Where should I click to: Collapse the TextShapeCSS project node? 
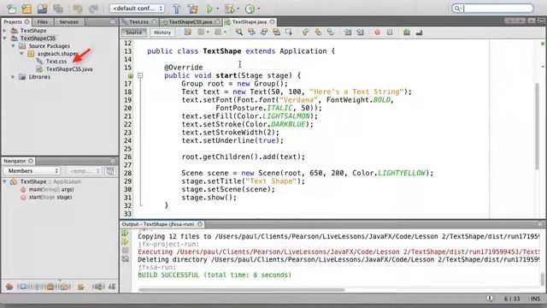(5, 38)
